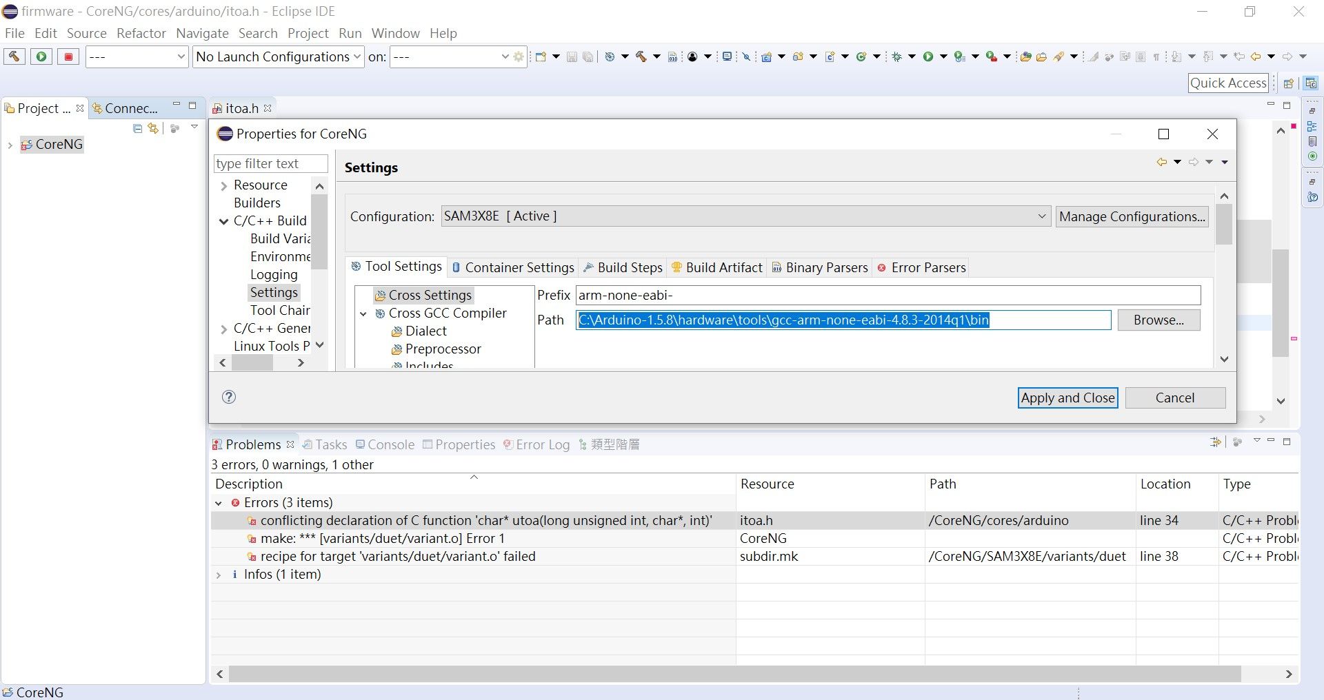Viewport: 1324px width, 700px height.
Task: Click Apply and Close button
Action: 1067,398
